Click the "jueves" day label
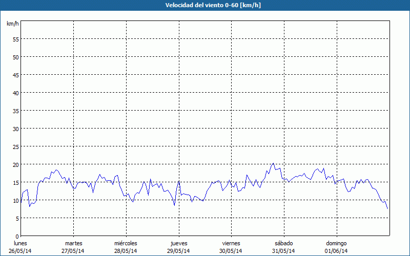Image resolution: width=410 pixels, height=256 pixels. click(x=178, y=243)
